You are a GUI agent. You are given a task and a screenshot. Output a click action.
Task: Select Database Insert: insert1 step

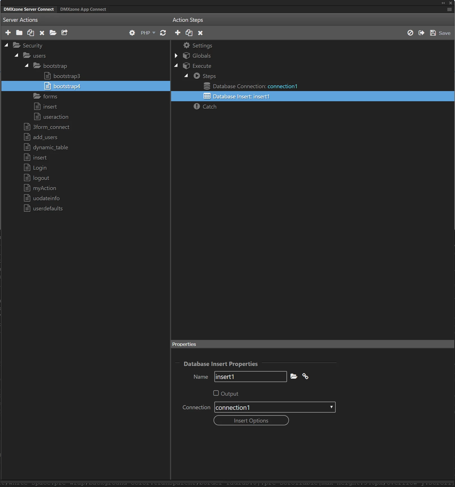tap(313, 96)
